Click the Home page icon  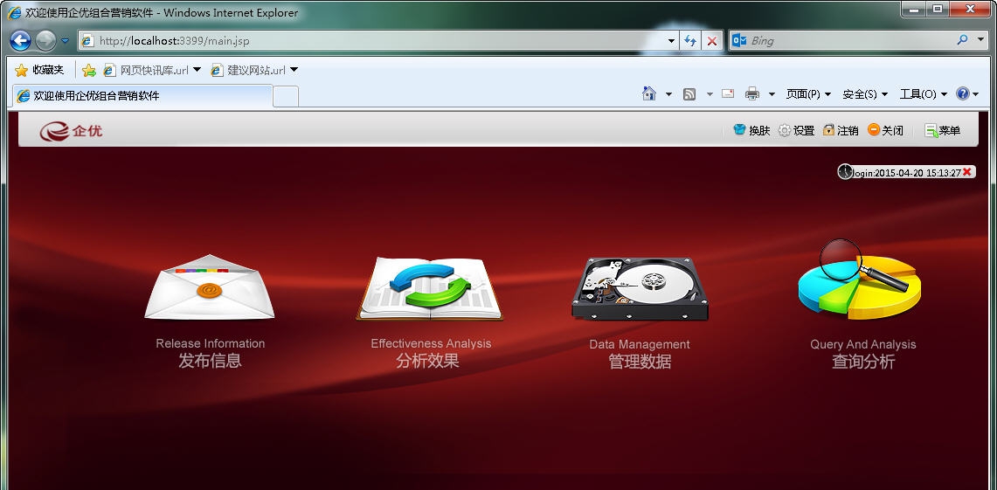click(648, 94)
